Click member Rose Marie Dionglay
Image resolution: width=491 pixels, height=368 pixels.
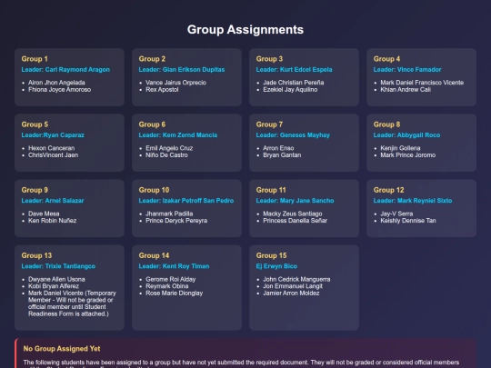coord(174,293)
